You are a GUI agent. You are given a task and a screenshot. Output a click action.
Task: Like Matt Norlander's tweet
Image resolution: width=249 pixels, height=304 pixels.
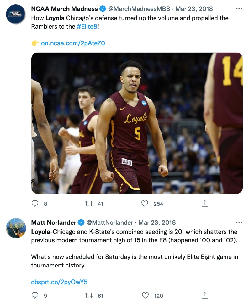(x=145, y=296)
